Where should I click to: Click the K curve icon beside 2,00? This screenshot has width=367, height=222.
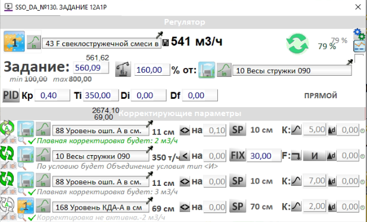click(x=296, y=207)
